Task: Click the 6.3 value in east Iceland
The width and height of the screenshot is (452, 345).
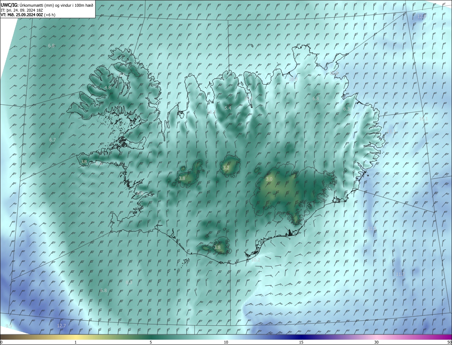Action: [x=346, y=109]
